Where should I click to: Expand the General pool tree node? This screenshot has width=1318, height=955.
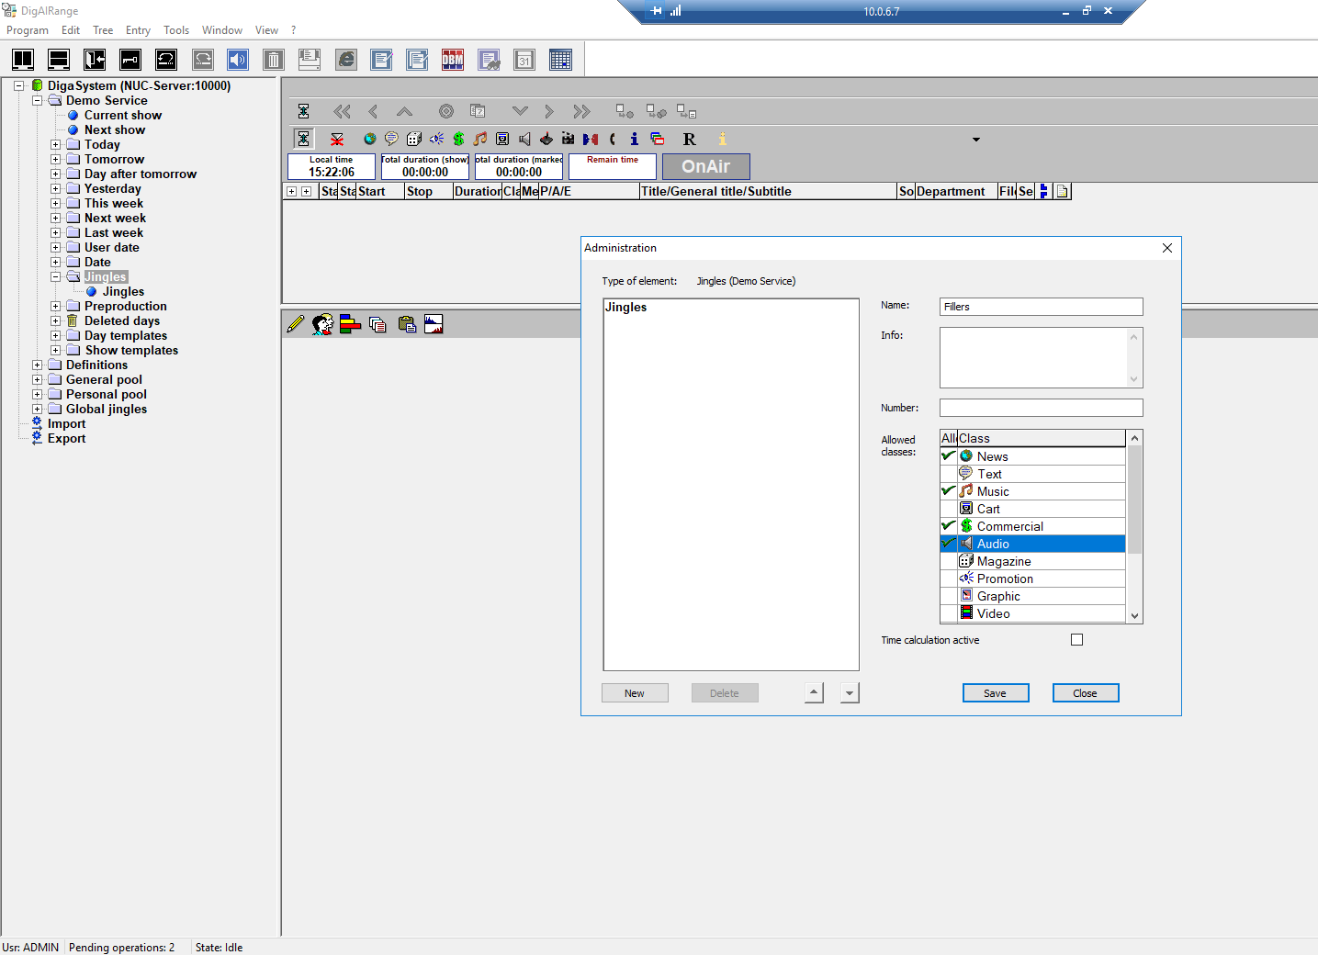pos(38,380)
